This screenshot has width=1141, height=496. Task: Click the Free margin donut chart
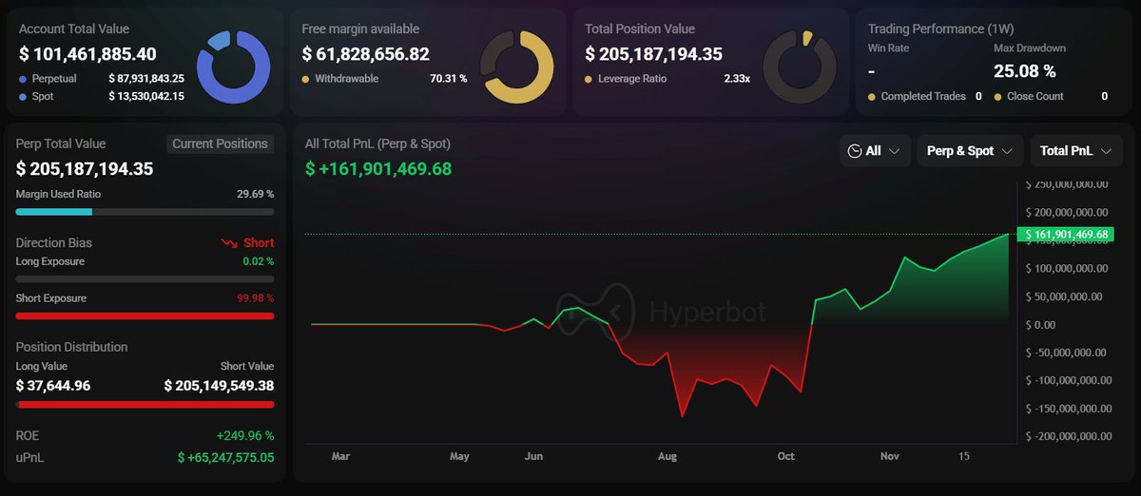516,67
